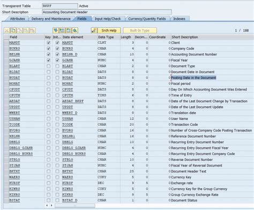Click the right arrow of horizontal scrollbar

tap(51, 206)
